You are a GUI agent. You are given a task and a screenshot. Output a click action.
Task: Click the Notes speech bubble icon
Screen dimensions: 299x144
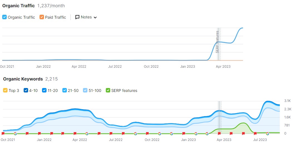(x=77, y=17)
